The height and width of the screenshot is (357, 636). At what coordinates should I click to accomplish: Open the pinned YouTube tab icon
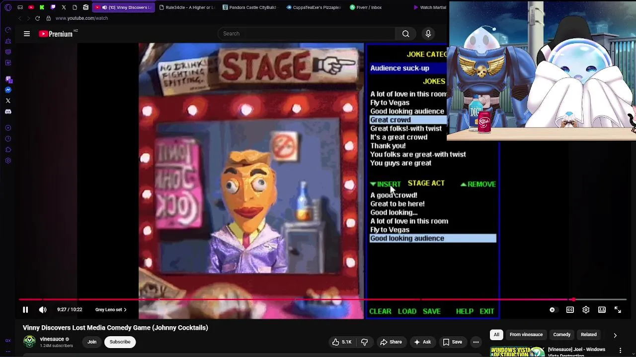click(31, 7)
